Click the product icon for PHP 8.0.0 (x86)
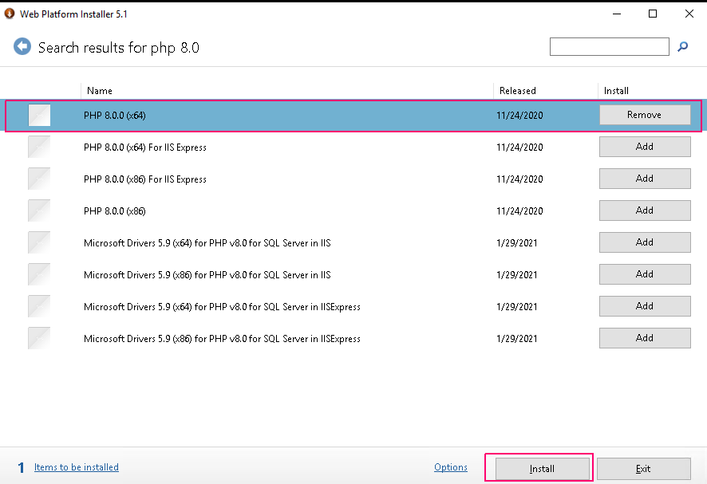This screenshot has width=707, height=484. (39, 211)
